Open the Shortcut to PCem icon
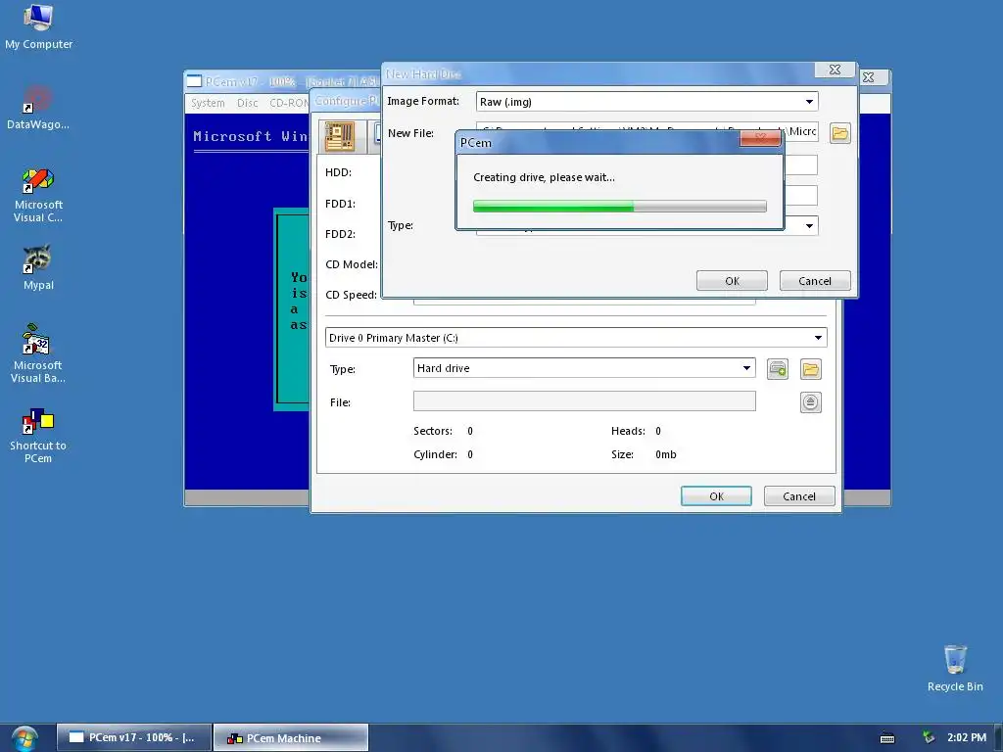1003x752 pixels. pyautogui.click(x=38, y=436)
